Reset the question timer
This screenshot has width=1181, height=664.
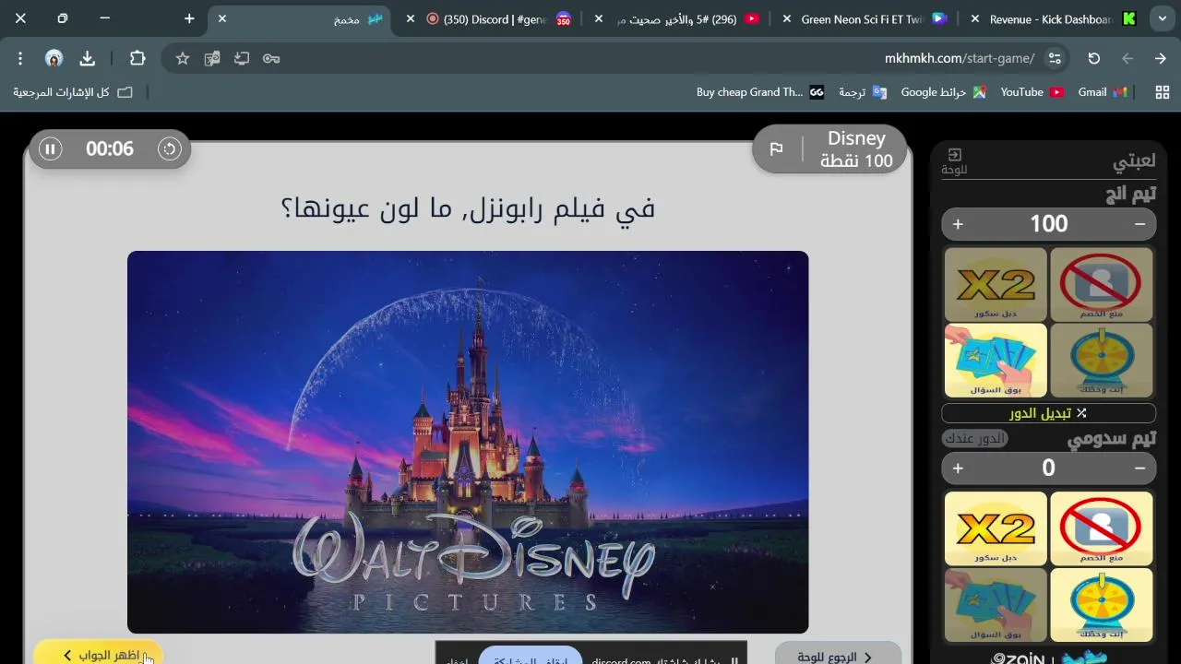coord(170,148)
